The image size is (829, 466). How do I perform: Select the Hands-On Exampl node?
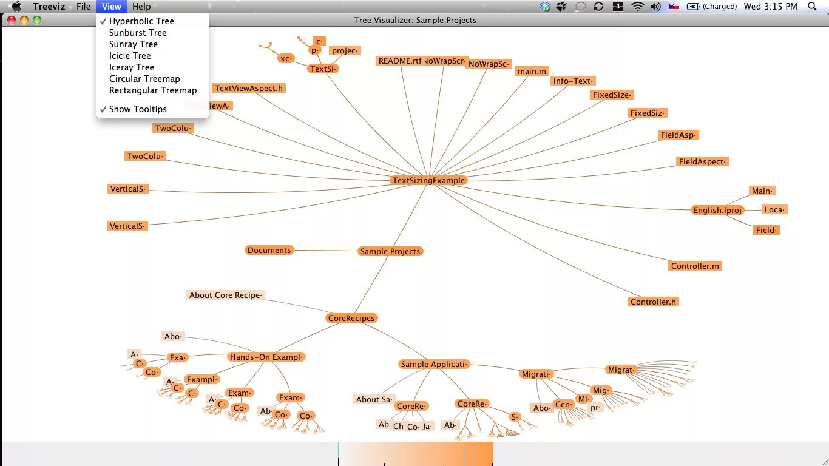pos(266,357)
